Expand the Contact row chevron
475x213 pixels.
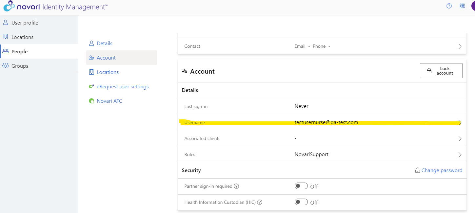click(460, 46)
